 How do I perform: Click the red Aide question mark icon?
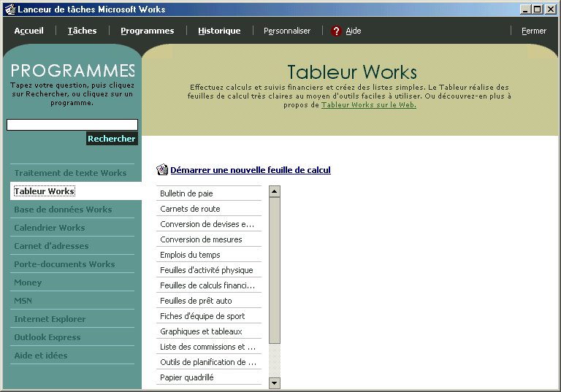point(336,31)
